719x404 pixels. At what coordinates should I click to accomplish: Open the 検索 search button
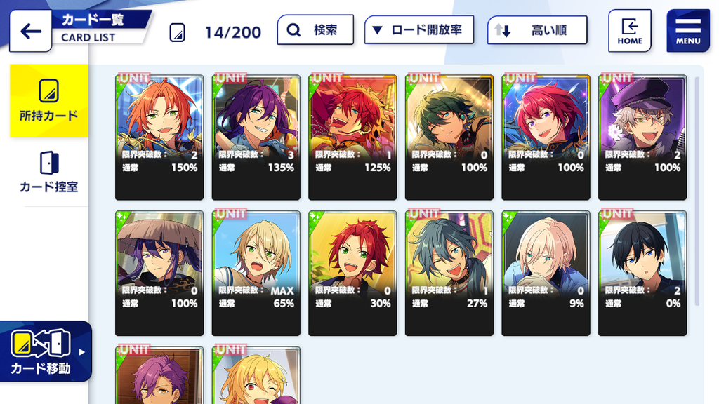pos(315,30)
